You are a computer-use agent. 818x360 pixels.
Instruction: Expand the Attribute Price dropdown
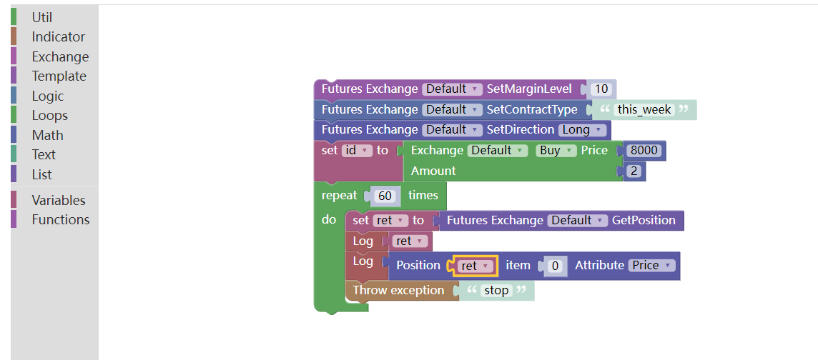tap(651, 266)
